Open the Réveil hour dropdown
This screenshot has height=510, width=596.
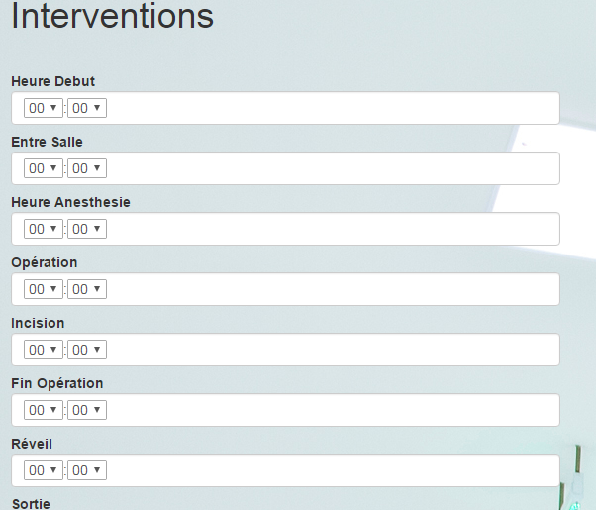(44, 470)
